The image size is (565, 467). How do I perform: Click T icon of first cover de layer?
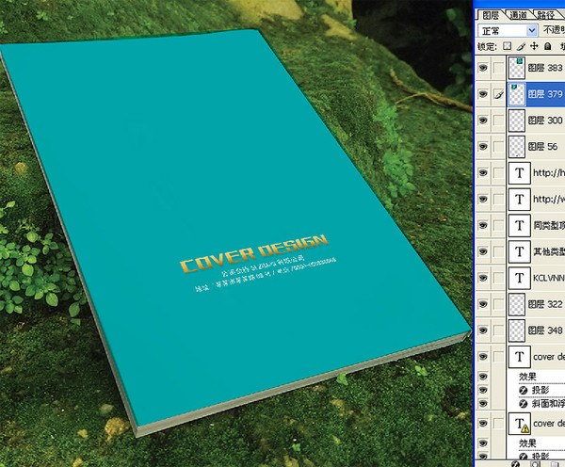(x=519, y=357)
